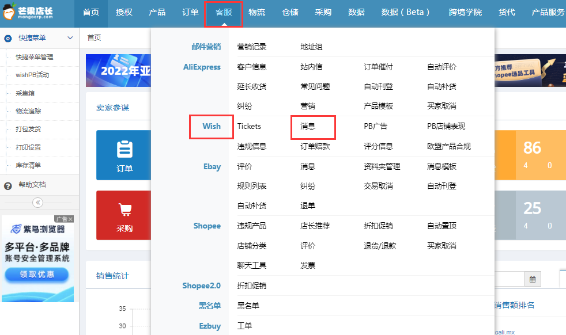Open the 仓储 top menu
This screenshot has width=566, height=335.
[290, 12]
